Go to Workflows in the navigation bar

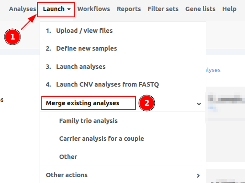93,9
